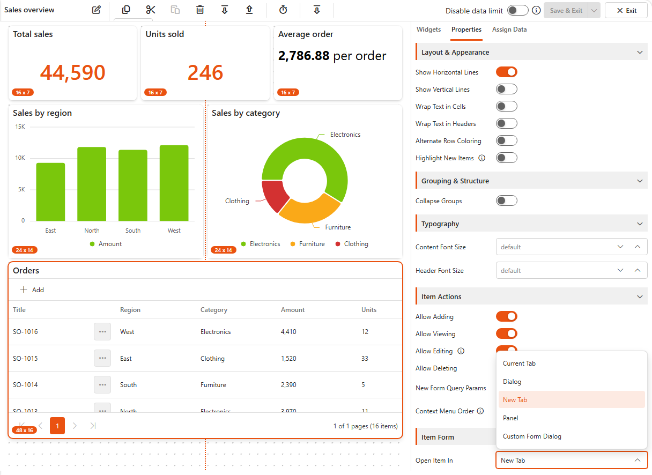Enable Collapse Groups toggle

pyautogui.click(x=507, y=201)
